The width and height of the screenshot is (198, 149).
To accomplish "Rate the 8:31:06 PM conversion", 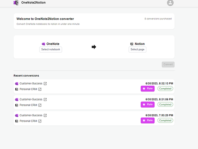I will coord(148,104).
